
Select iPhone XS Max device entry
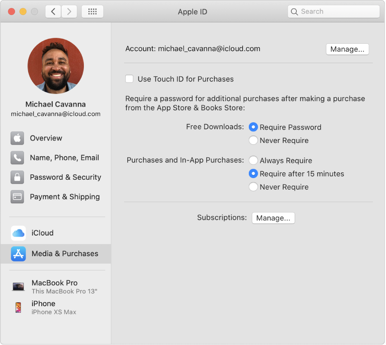coord(56,307)
